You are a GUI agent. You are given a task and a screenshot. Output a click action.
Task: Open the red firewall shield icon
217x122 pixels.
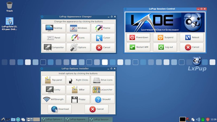coord(208,119)
